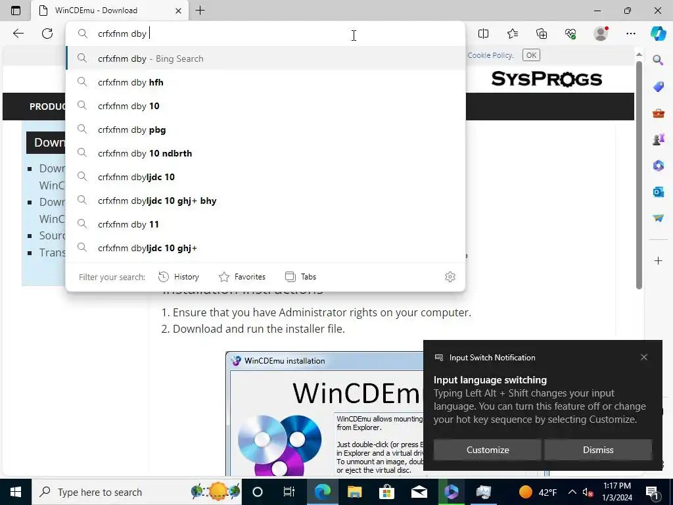
Task: Click the page vertical scrollbar thumb
Action: click(x=639, y=175)
